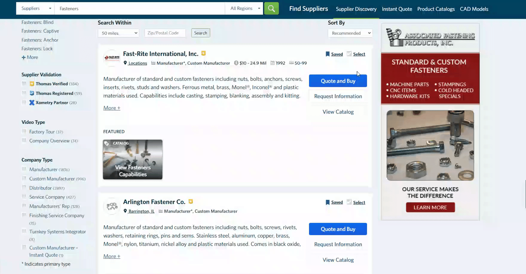Open the Recommended sort dropdown
Image resolution: width=526 pixels, height=274 pixels.
(x=350, y=33)
